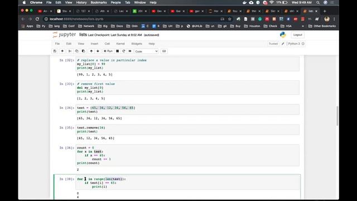The image size is (357, 201).
Task: Click the Python logo icon
Action: point(283,35)
